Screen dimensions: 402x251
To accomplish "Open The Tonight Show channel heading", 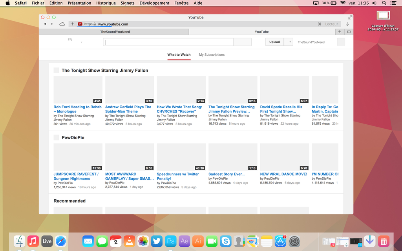I will pyautogui.click(x=105, y=71).
